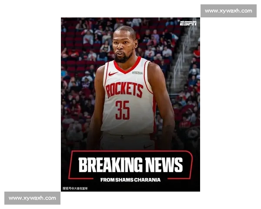The width and height of the screenshot is (261, 209).
Task: Click the red bracket left of BREAKING NEWS
Action: pyautogui.click(x=71, y=165)
